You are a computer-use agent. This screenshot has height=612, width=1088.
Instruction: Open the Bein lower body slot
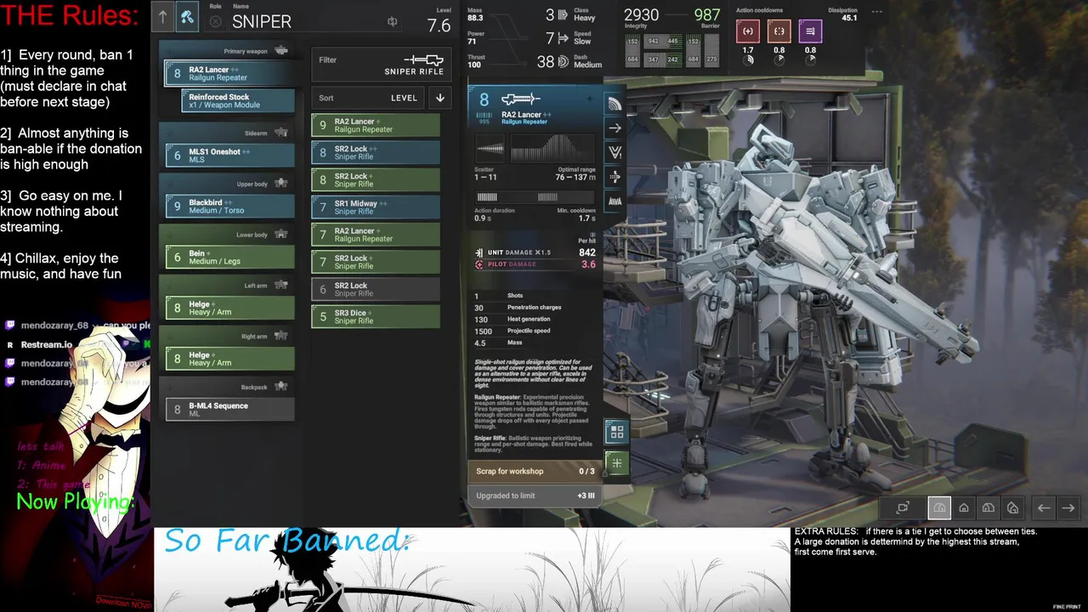click(x=229, y=257)
